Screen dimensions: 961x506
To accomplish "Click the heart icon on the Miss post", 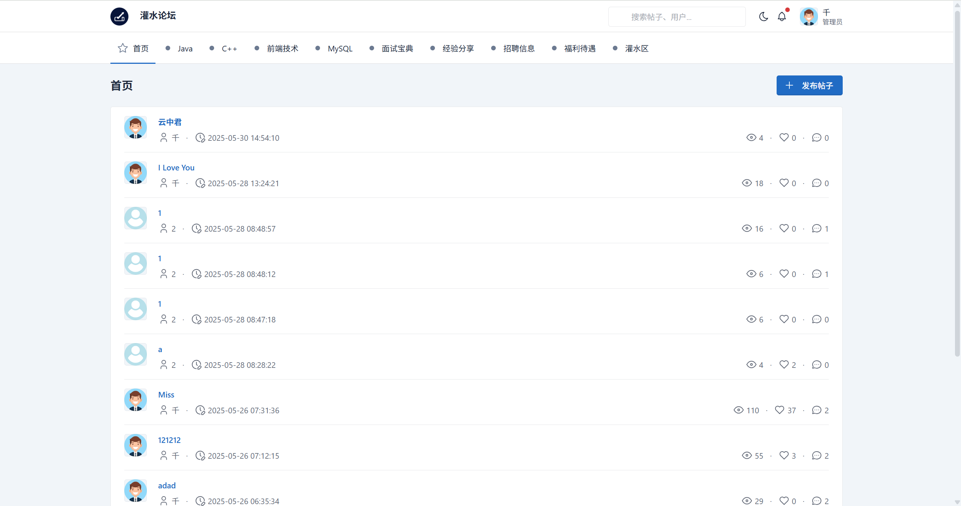I will (x=780, y=410).
